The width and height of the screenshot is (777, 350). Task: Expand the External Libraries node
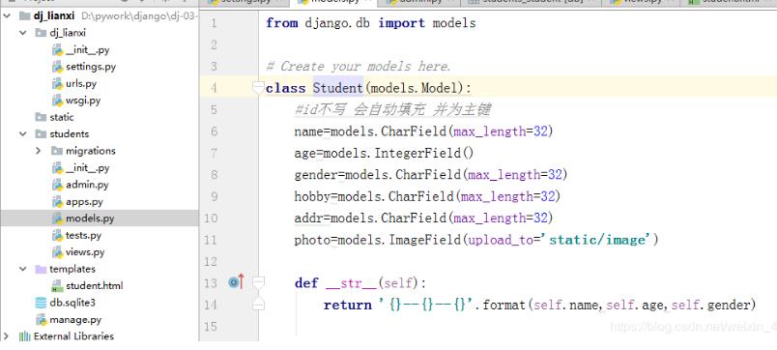[7, 336]
